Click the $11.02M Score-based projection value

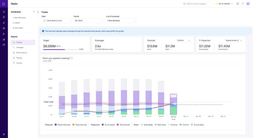tap(205, 46)
